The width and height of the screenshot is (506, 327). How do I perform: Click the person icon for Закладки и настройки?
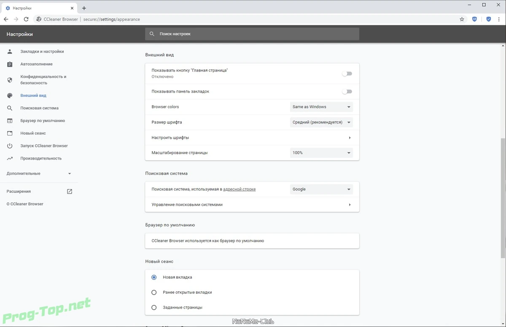pyautogui.click(x=10, y=51)
